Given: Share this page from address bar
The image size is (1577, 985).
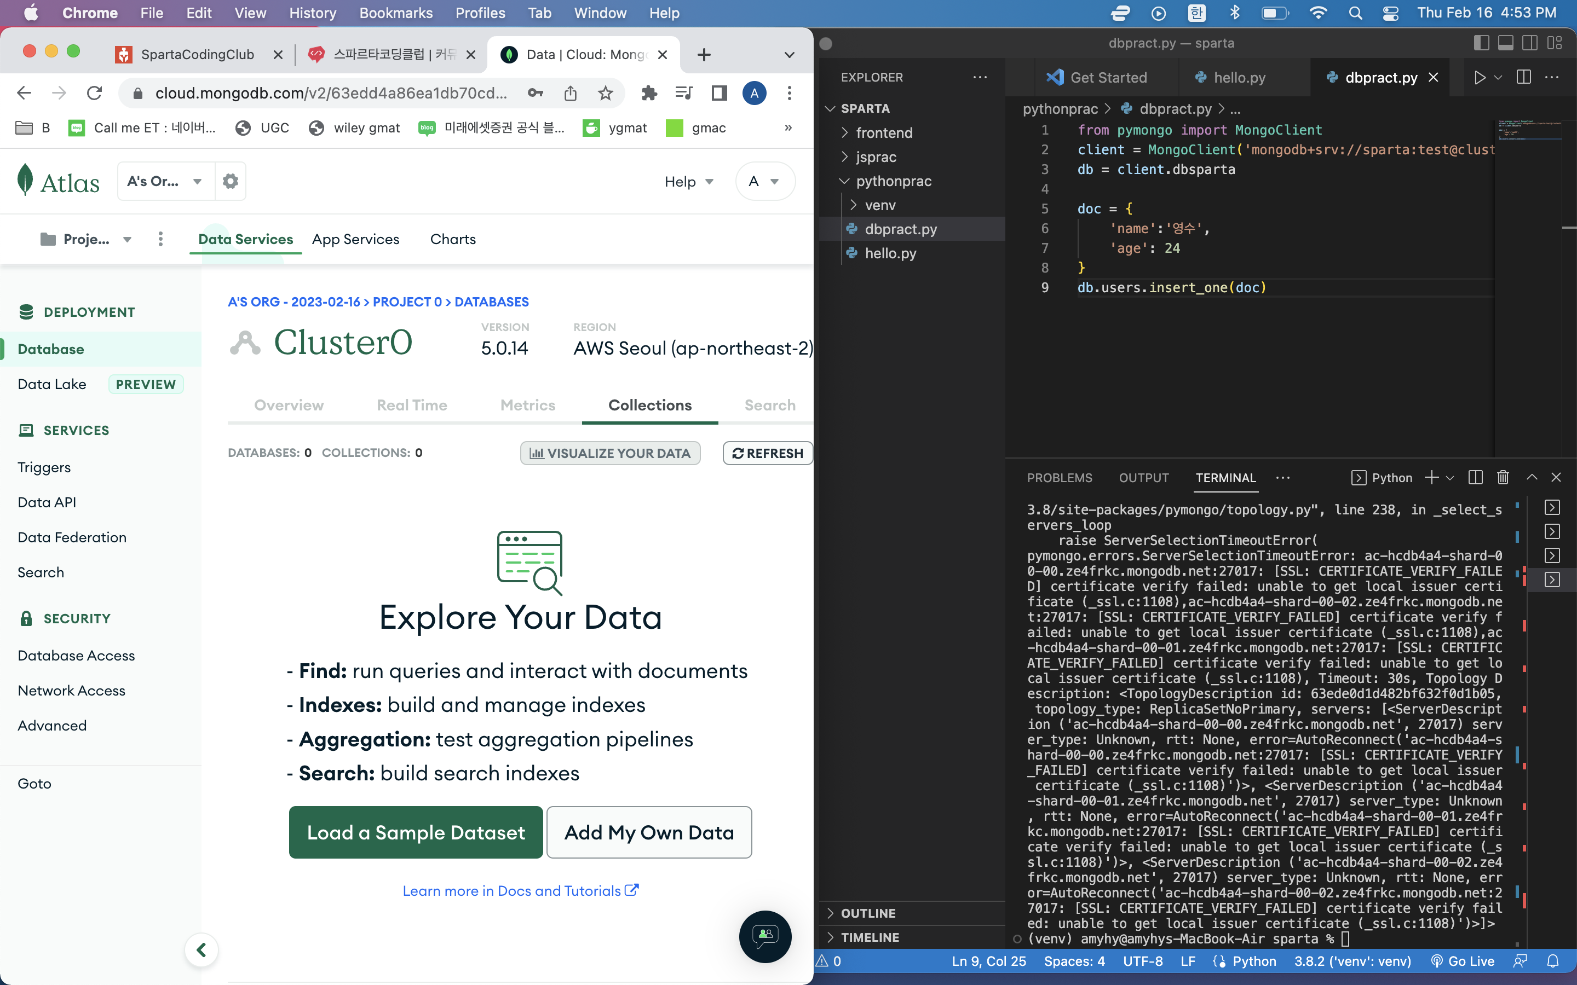Looking at the screenshot, I should tap(571, 93).
